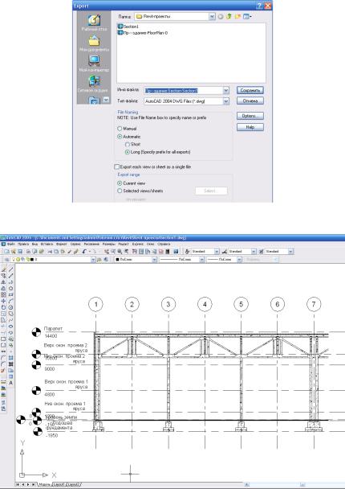Viewport: 345px width, 489px height.
Task: Select the Erase modify tool
Action: point(3,269)
